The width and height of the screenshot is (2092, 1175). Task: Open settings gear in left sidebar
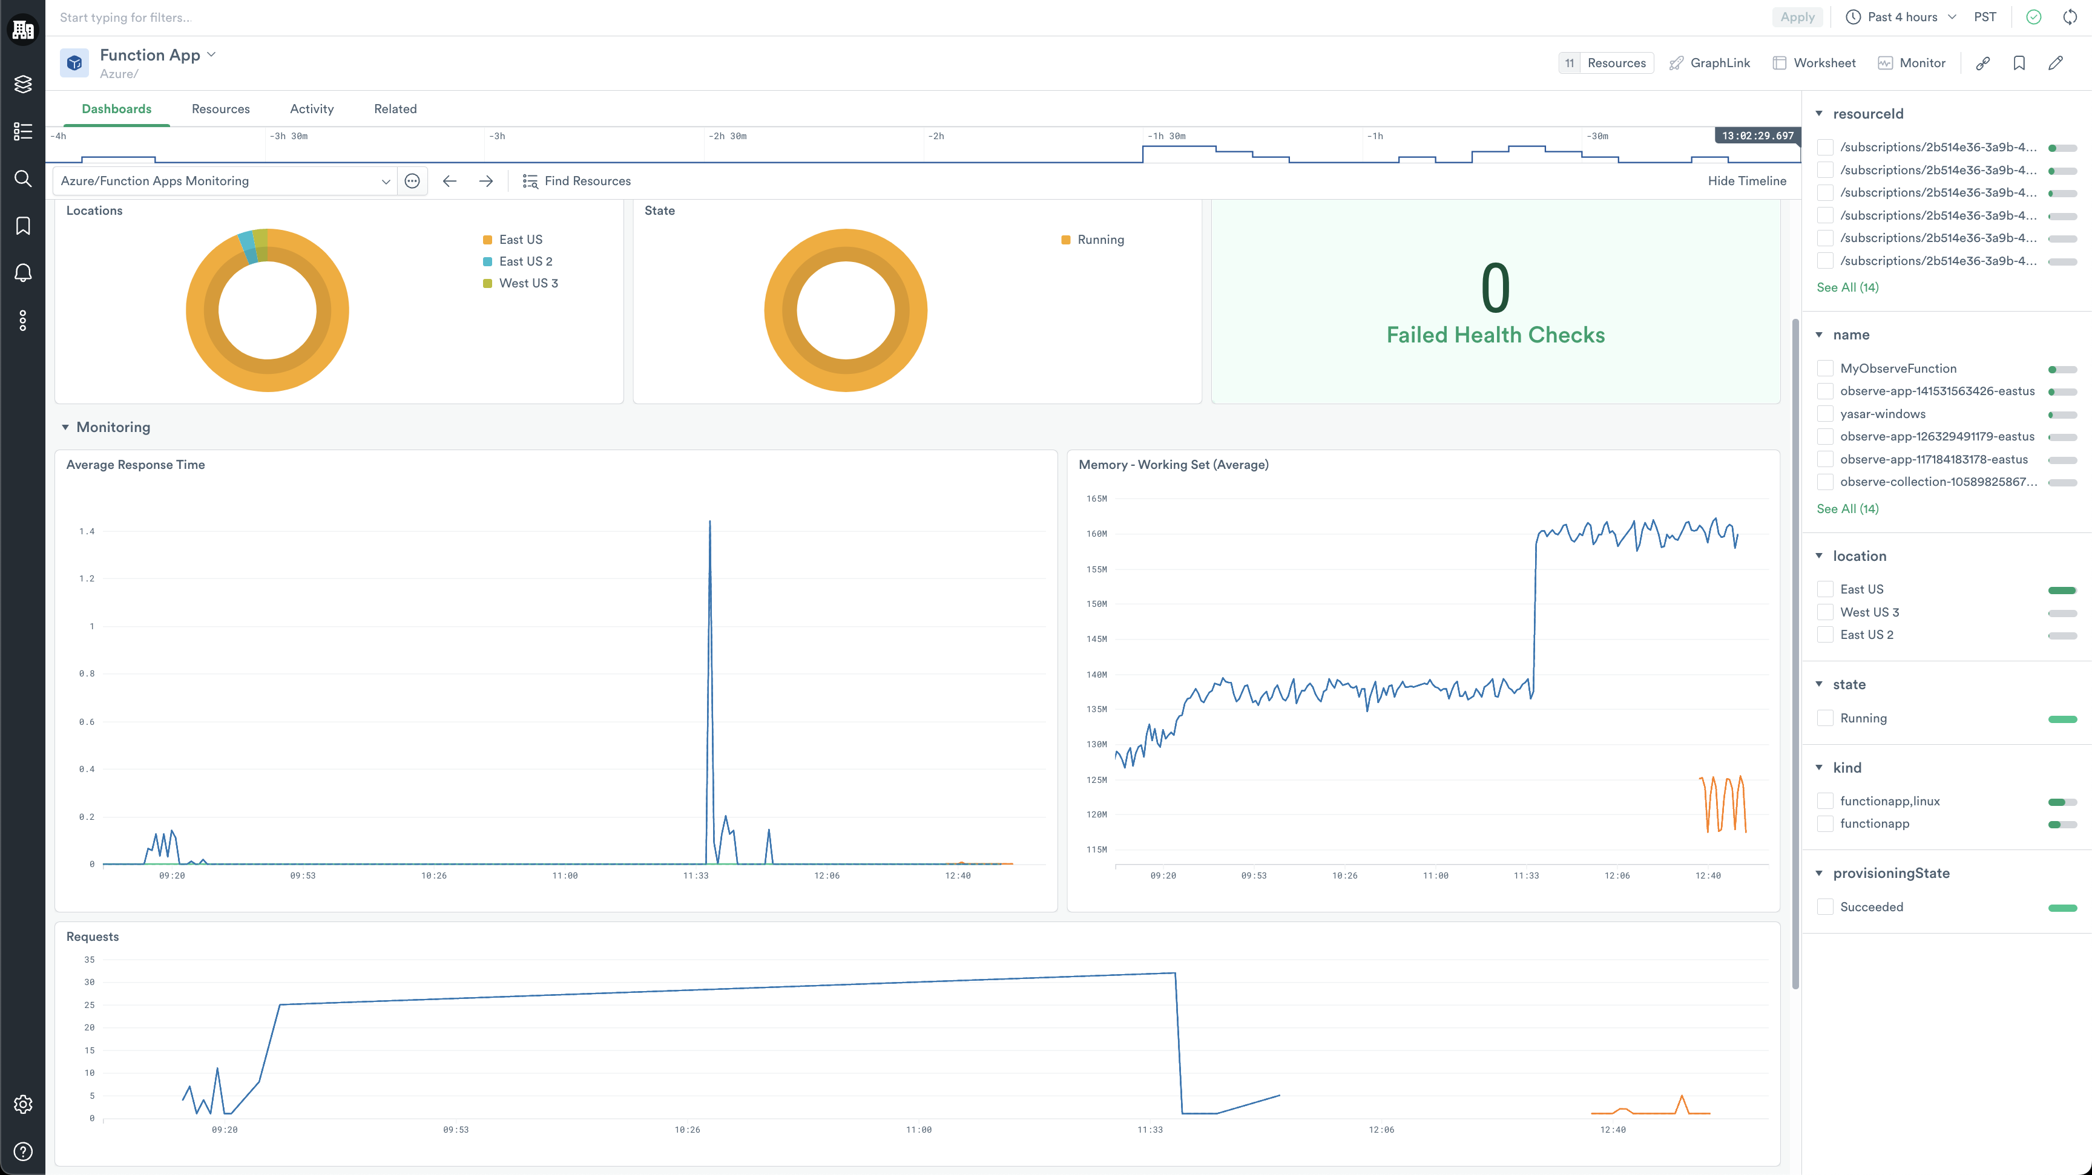tap(23, 1104)
